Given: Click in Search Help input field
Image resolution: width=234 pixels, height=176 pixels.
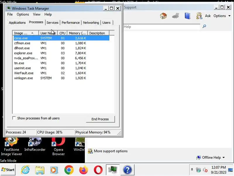Looking at the screenshot, I should click(x=162, y=27).
